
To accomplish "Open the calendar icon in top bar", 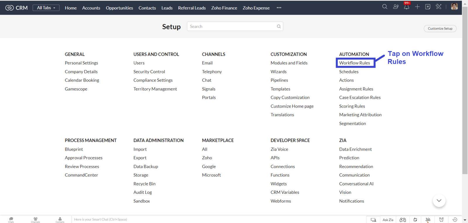I will [x=428, y=7].
